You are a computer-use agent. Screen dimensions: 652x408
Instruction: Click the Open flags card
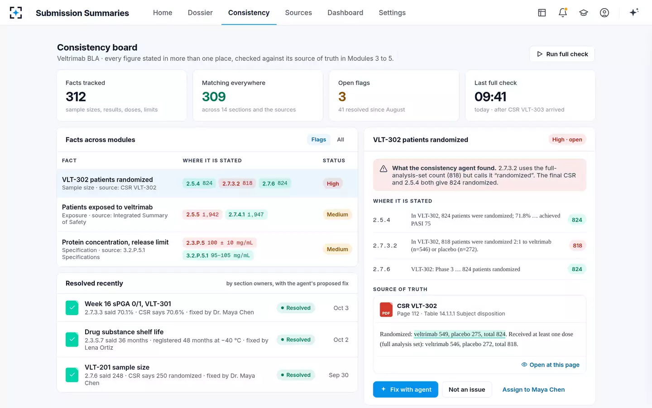[394, 96]
